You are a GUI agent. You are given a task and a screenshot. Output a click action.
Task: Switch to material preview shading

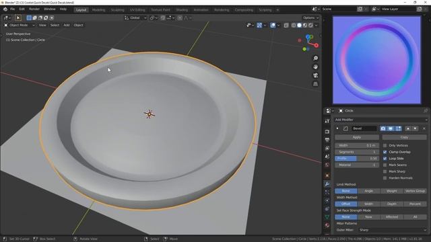[x=305, y=26]
